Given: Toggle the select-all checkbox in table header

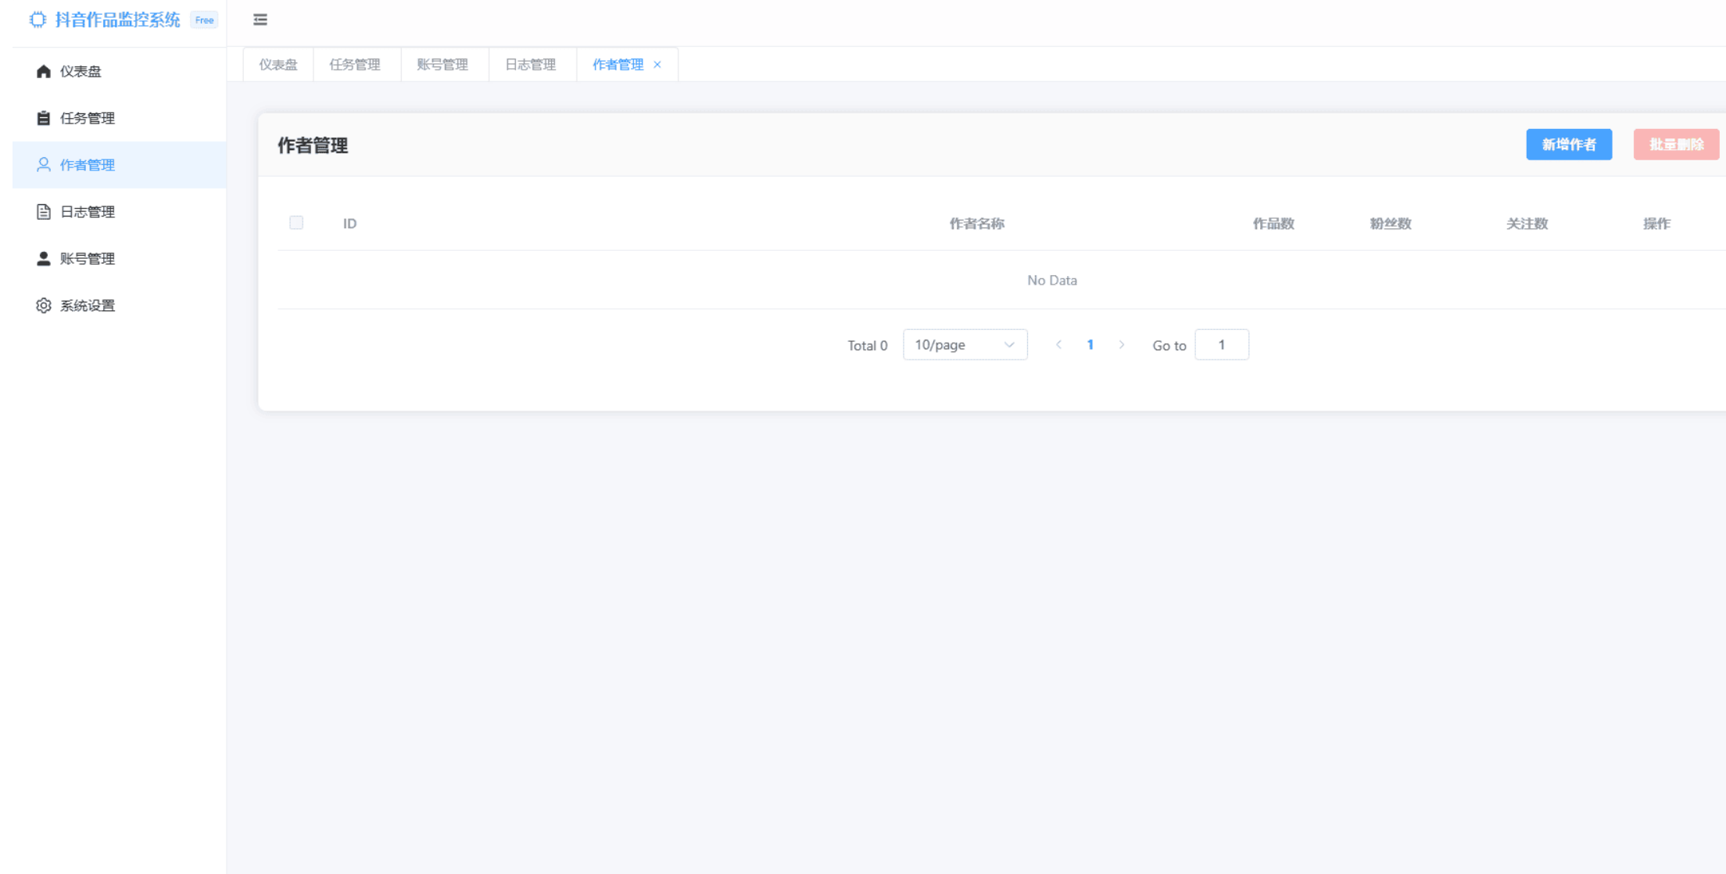Looking at the screenshot, I should coord(296,223).
